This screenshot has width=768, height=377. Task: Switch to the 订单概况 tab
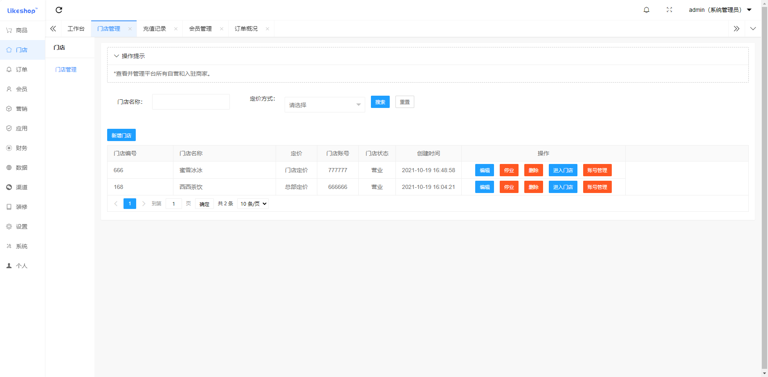[x=246, y=28]
